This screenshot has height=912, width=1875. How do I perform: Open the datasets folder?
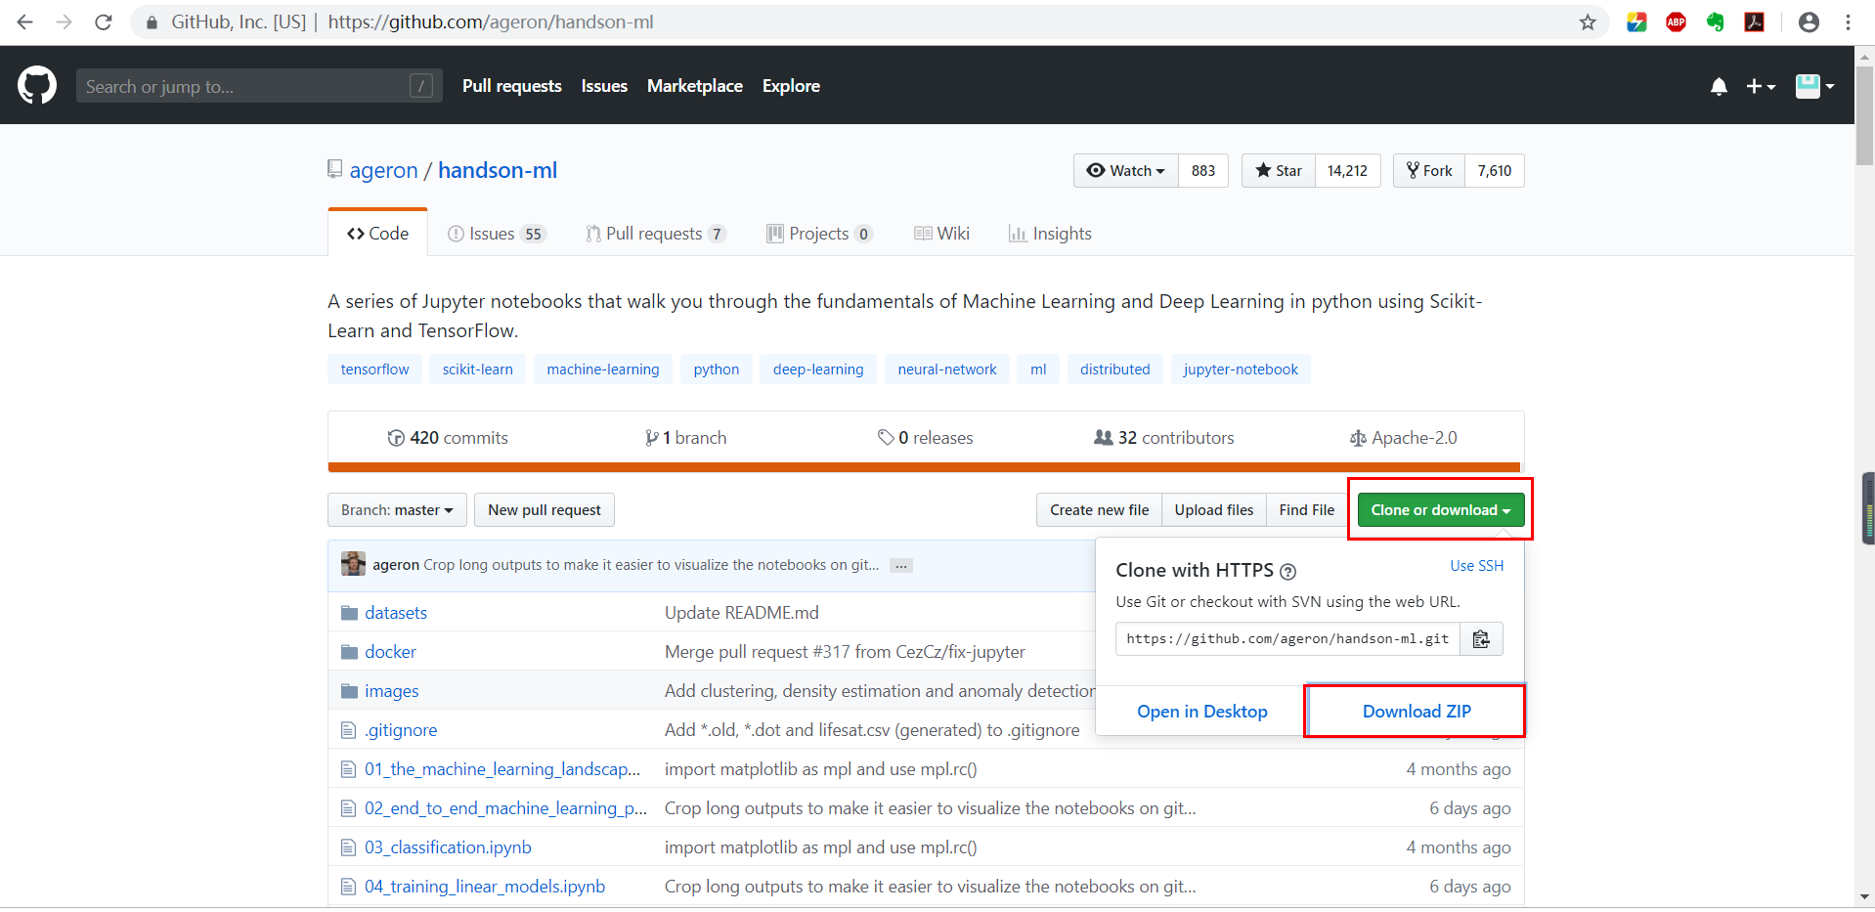tap(396, 613)
